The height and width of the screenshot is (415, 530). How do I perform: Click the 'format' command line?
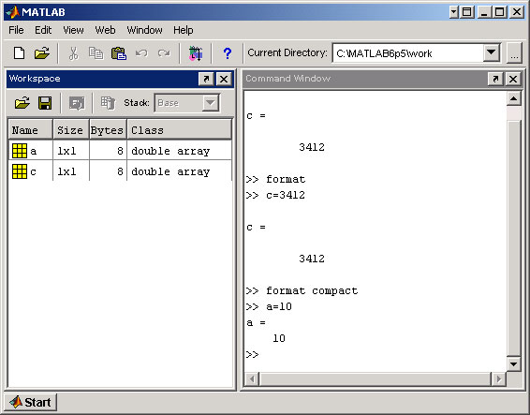click(x=275, y=179)
